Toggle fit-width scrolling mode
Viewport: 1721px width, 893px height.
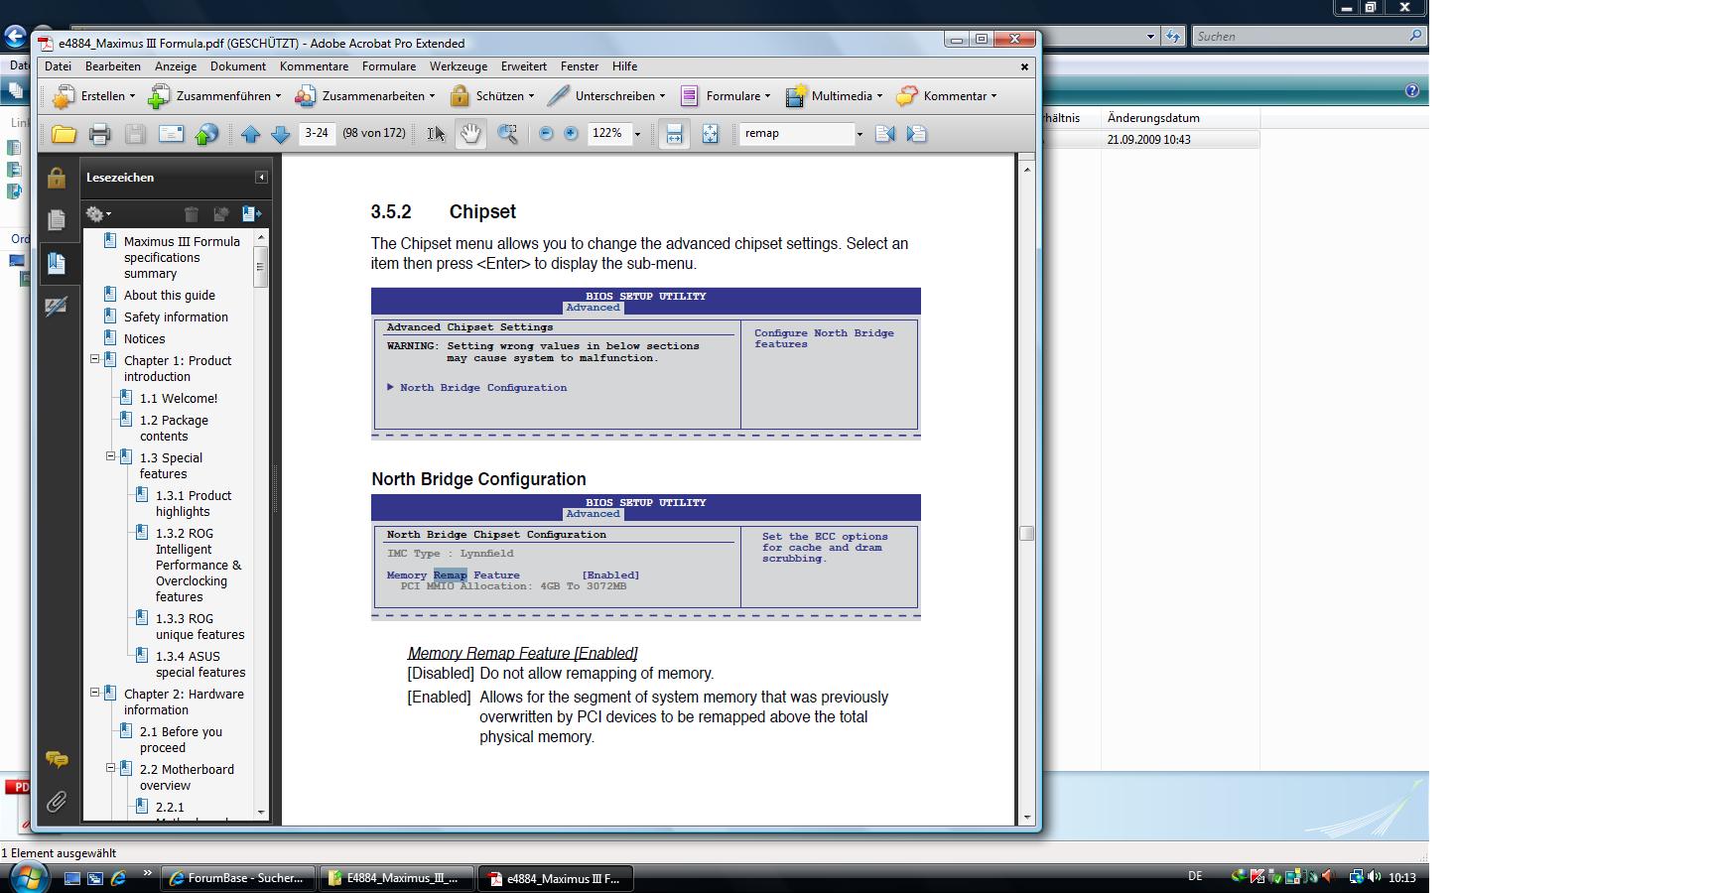674,134
